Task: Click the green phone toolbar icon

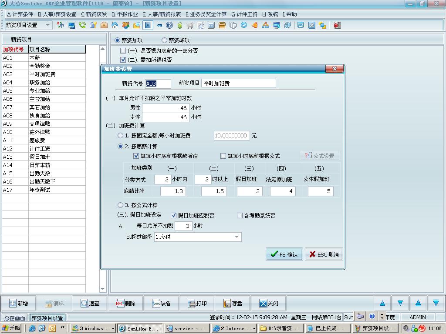Action: (82, 25)
